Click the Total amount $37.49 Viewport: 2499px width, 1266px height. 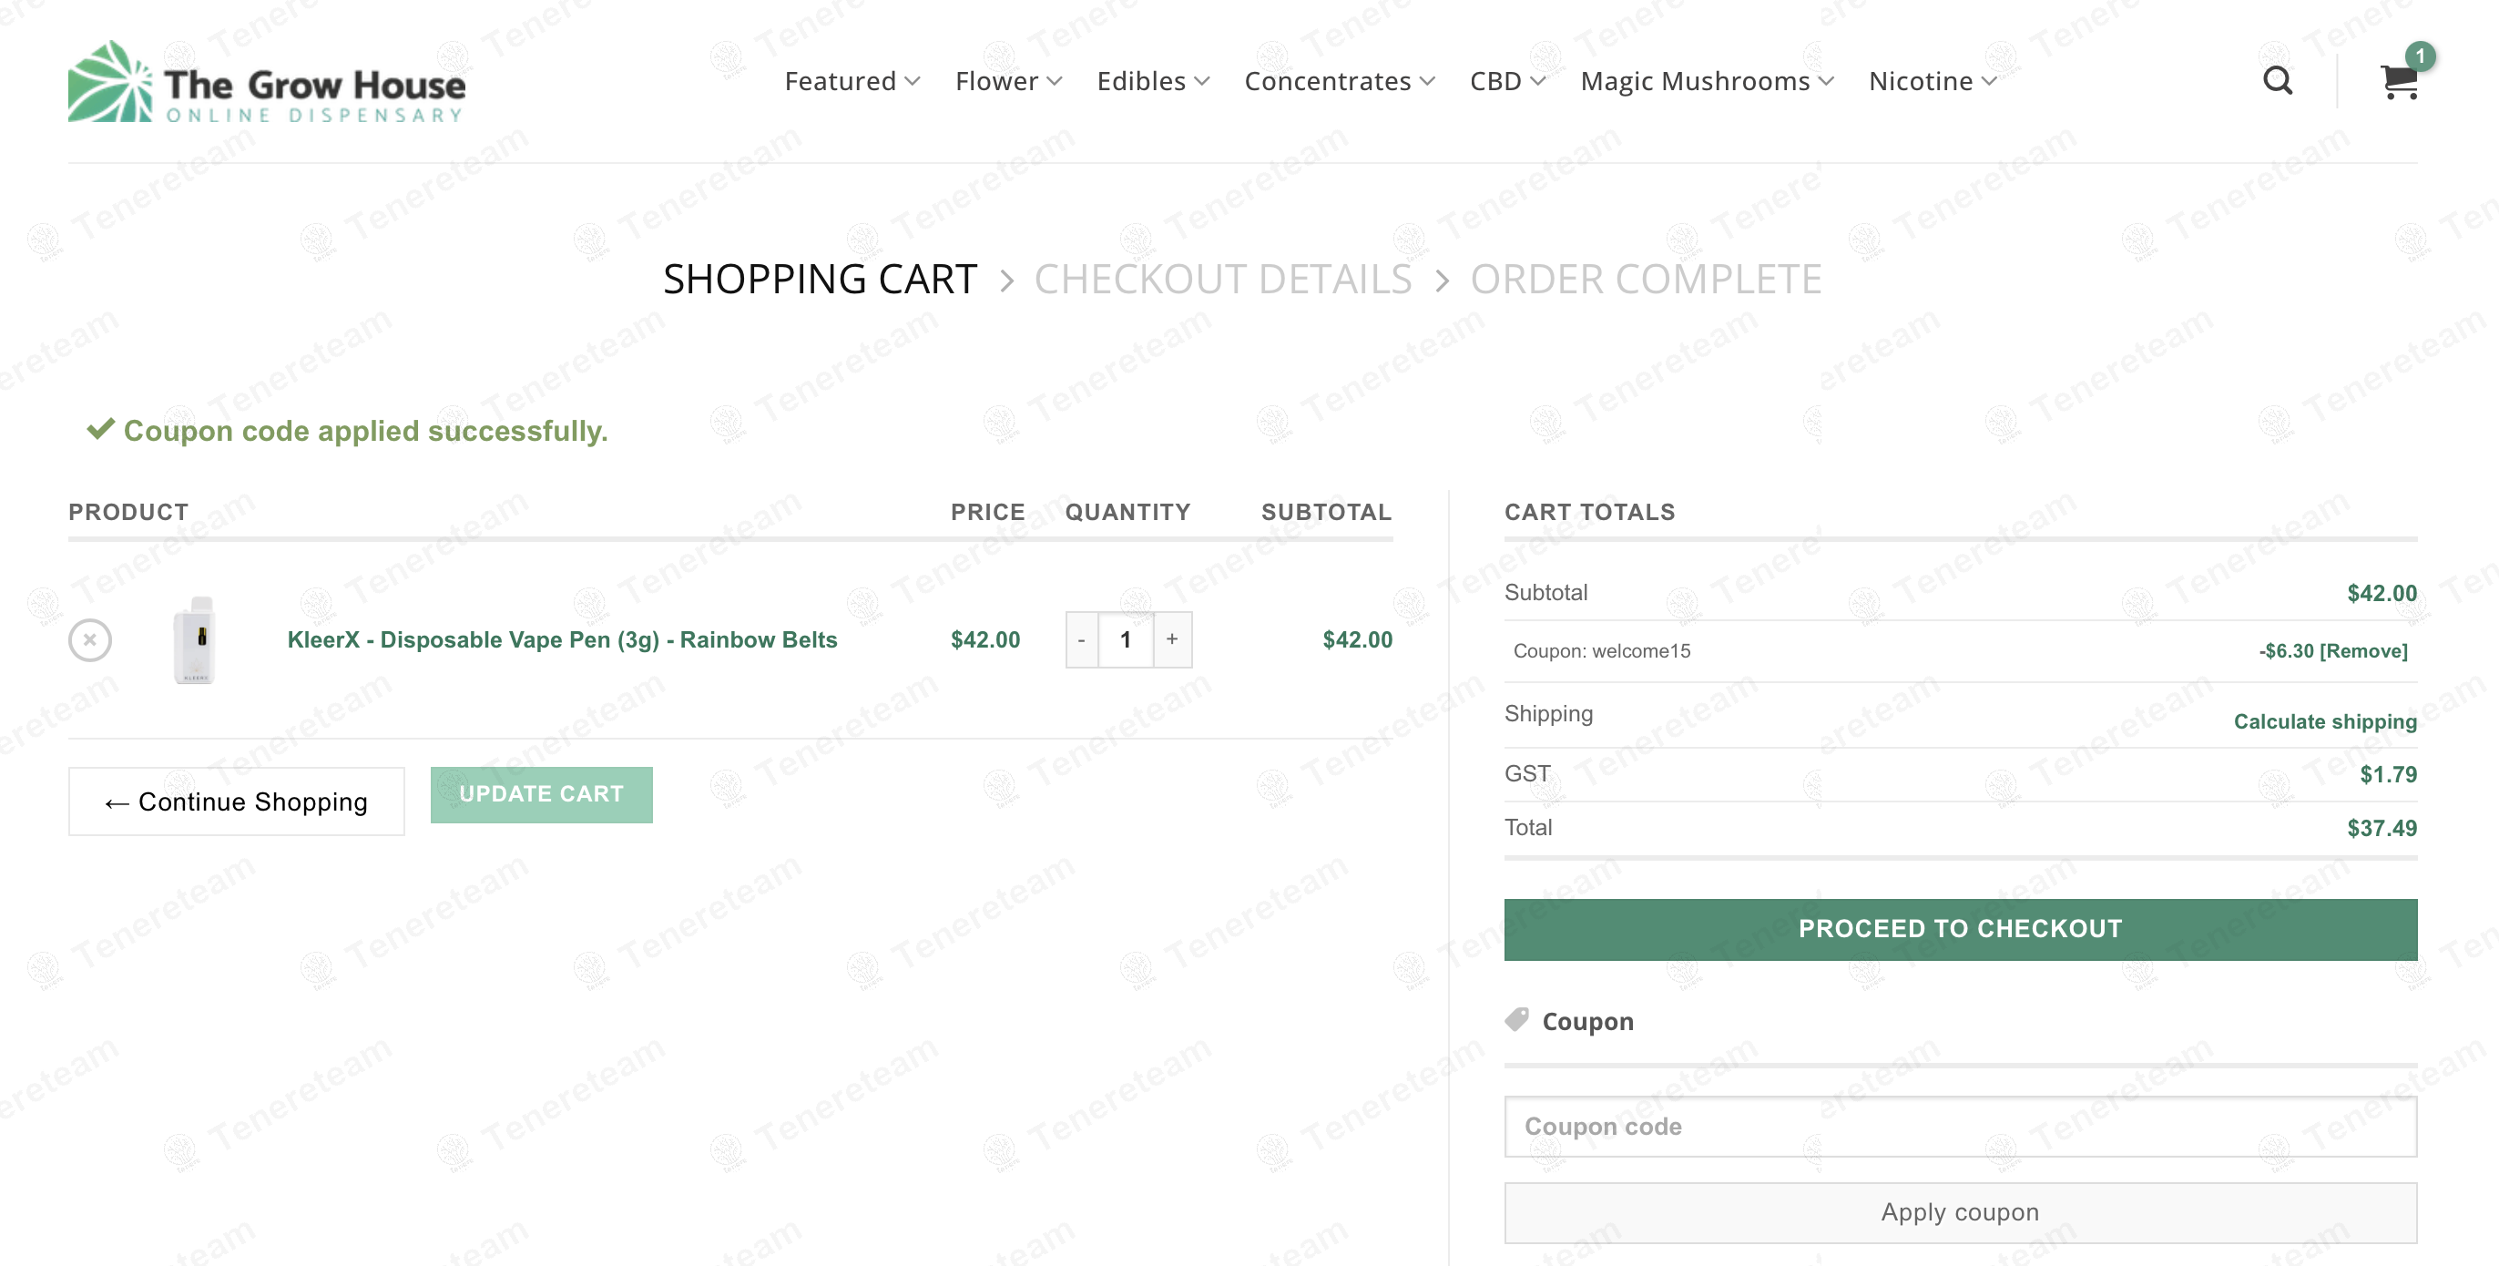tap(2382, 828)
